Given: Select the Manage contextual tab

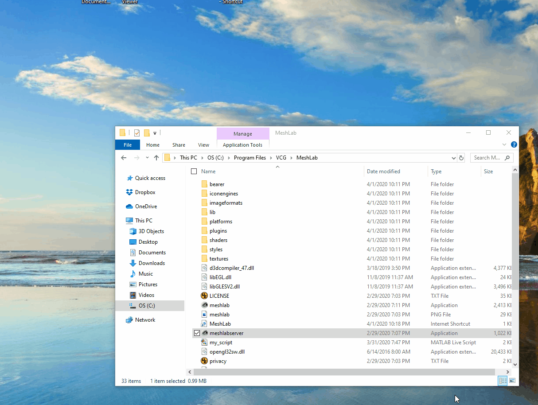Looking at the screenshot, I should 243,134.
